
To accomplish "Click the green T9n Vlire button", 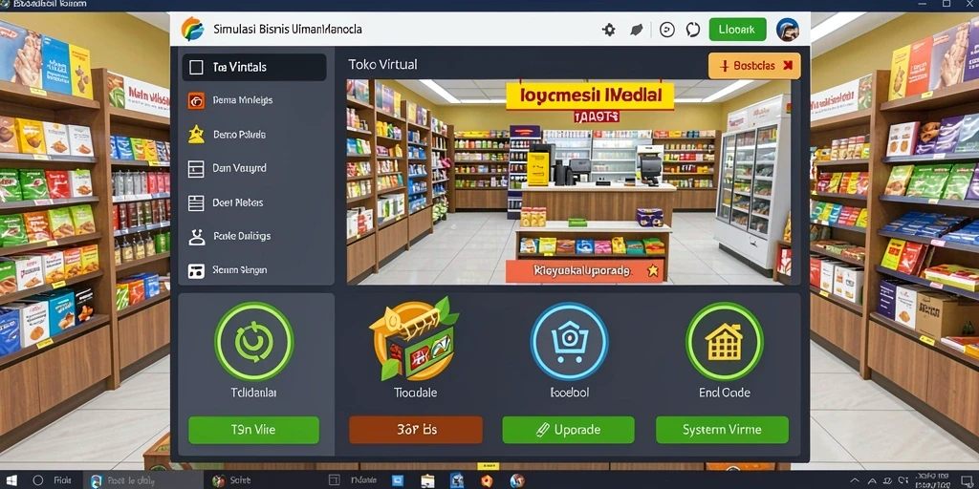I will tap(253, 430).
